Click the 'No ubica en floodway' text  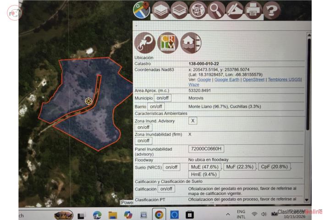[209, 160]
